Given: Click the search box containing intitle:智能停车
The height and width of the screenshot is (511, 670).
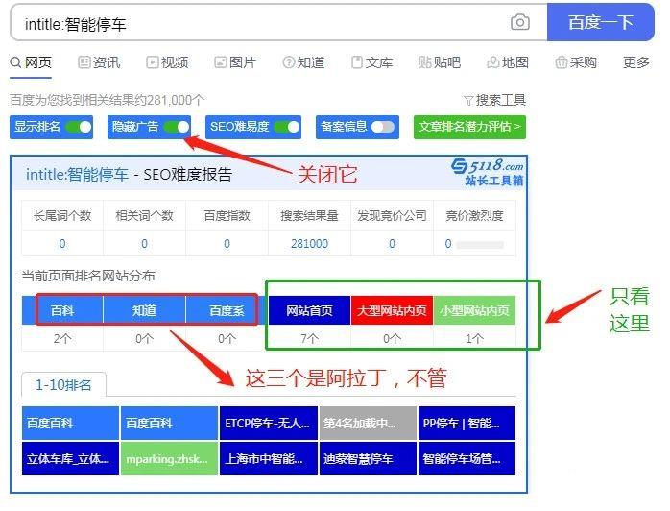Looking at the screenshot, I should (x=278, y=22).
